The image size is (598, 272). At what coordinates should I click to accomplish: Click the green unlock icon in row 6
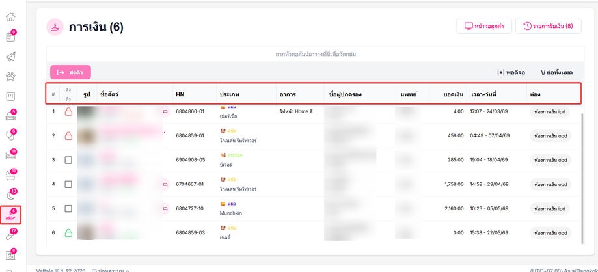point(68,233)
